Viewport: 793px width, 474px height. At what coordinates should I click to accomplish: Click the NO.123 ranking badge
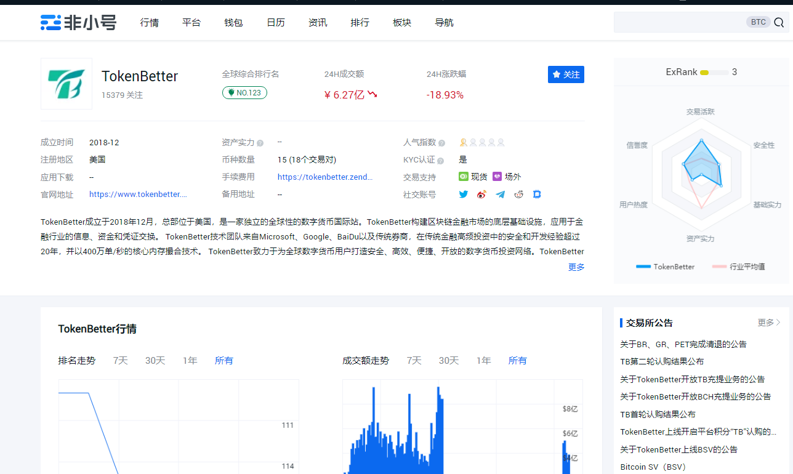pyautogui.click(x=244, y=93)
